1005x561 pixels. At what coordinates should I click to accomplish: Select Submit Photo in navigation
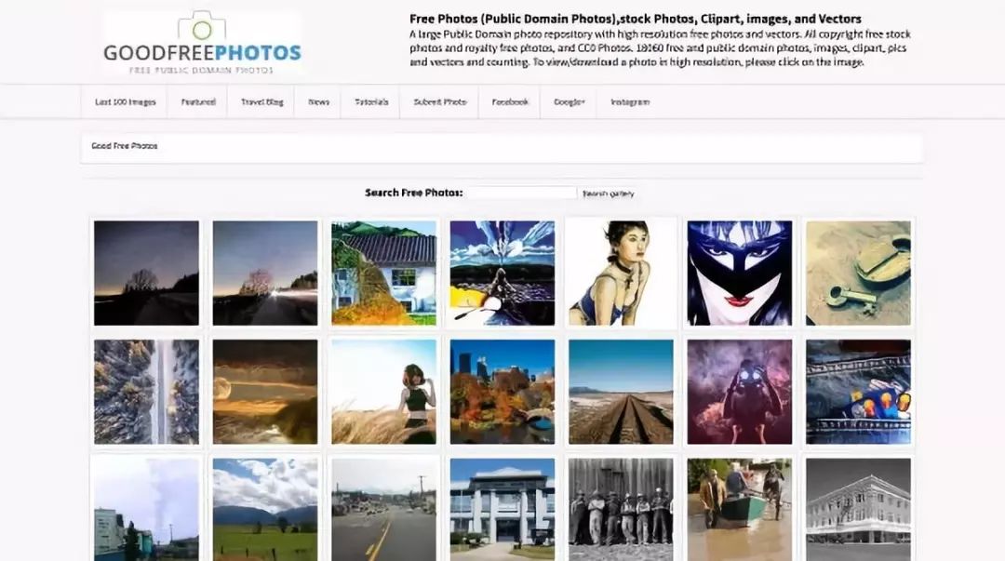(x=439, y=102)
